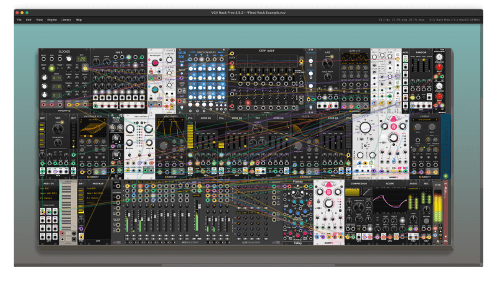This screenshot has height=285, width=497.
Task: Click the LEVEL knob on Audio module
Action: coord(413,220)
